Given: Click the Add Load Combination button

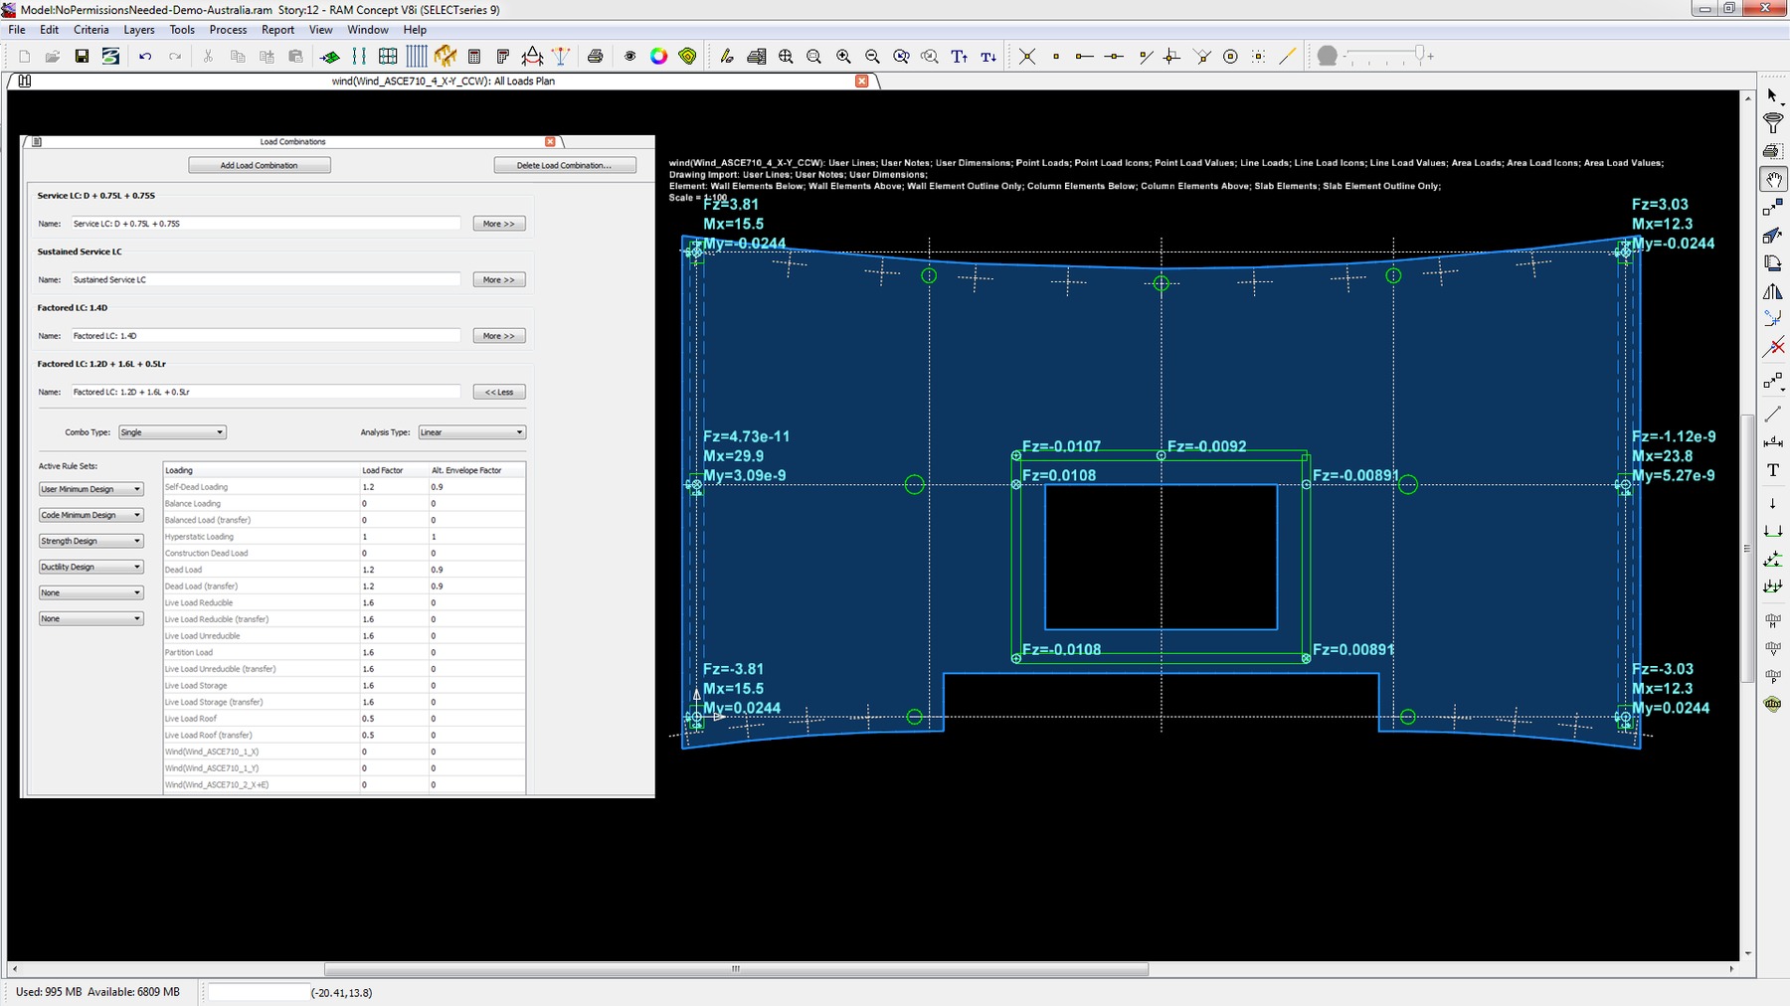Looking at the screenshot, I should tap(259, 165).
